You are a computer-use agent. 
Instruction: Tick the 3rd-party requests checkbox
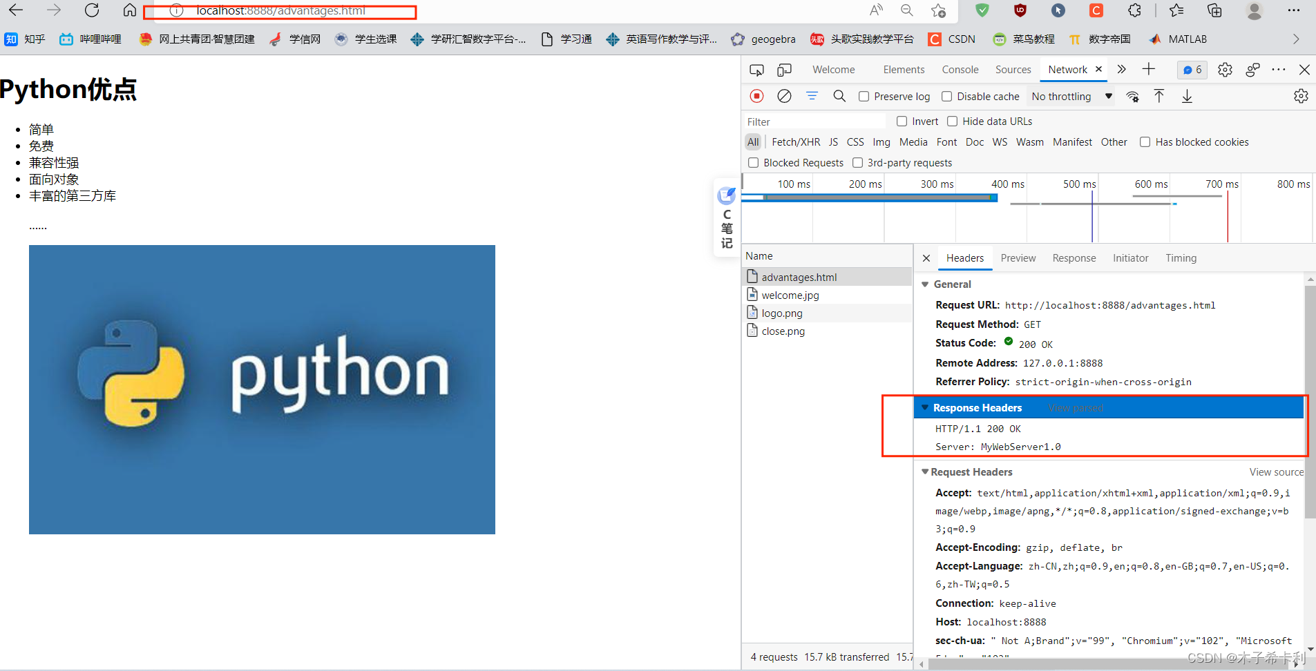point(857,163)
